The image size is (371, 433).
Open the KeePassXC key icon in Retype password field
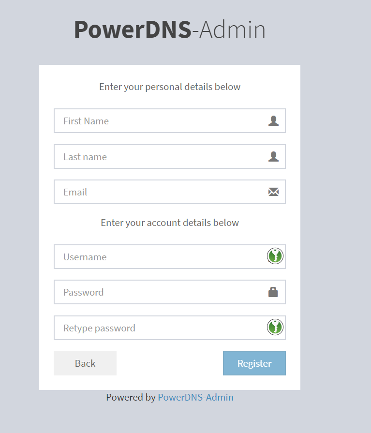[x=275, y=327]
